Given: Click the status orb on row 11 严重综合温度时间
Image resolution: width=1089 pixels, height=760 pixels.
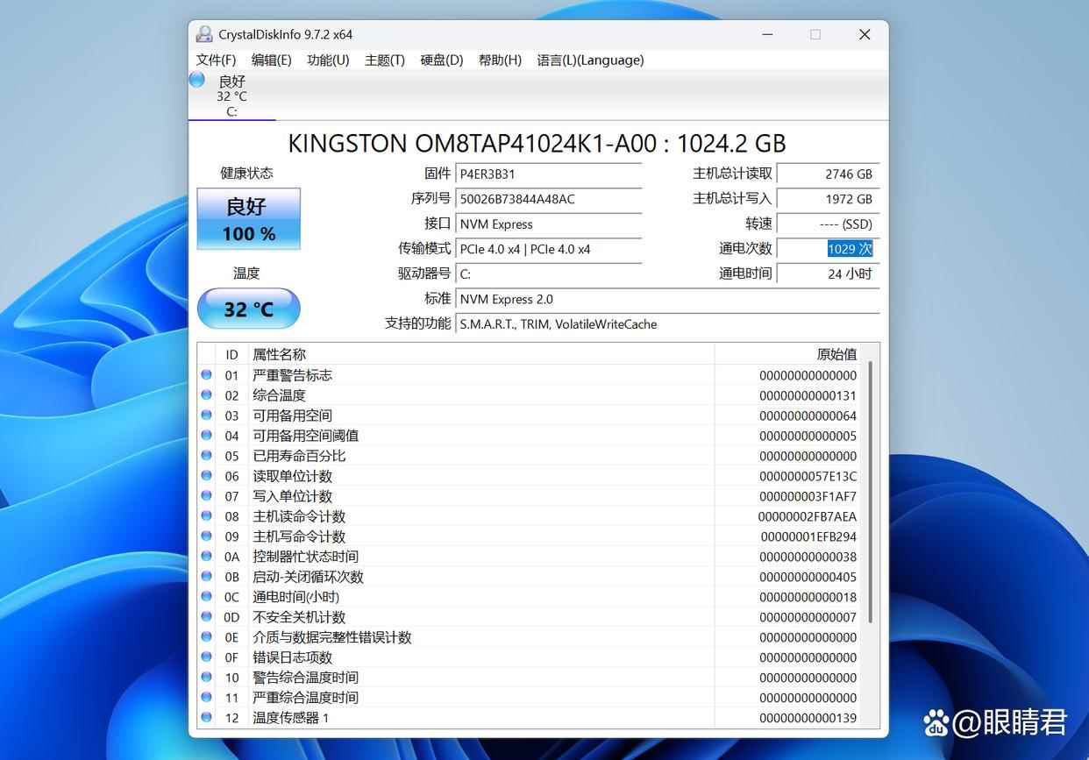Looking at the screenshot, I should (206, 697).
